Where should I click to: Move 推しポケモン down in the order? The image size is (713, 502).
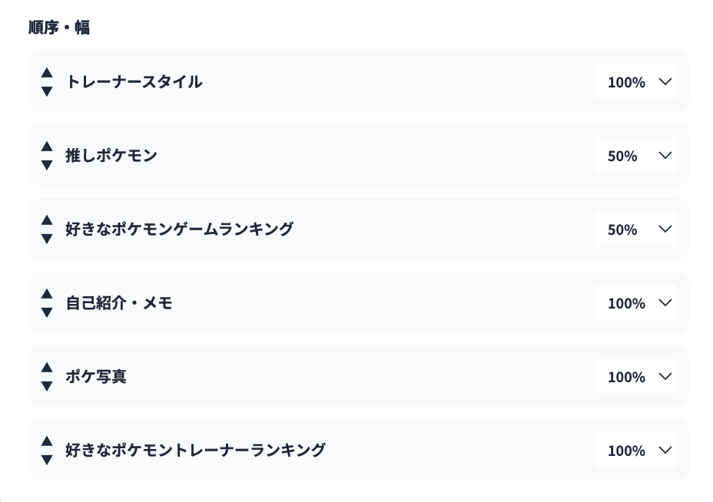[x=47, y=165]
